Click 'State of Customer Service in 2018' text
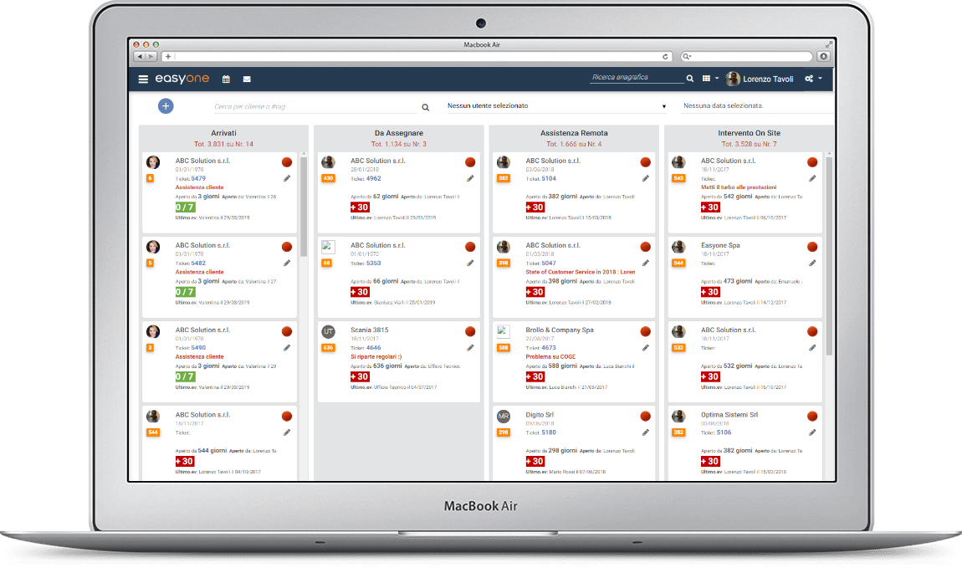 click(x=571, y=272)
